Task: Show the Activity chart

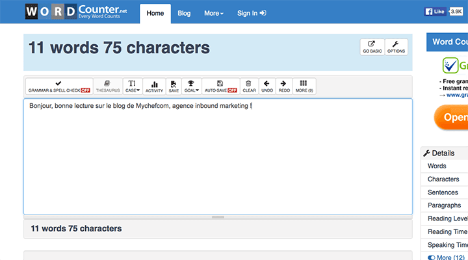Action: tap(154, 86)
